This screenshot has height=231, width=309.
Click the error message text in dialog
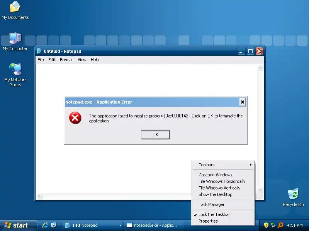pos(166,118)
